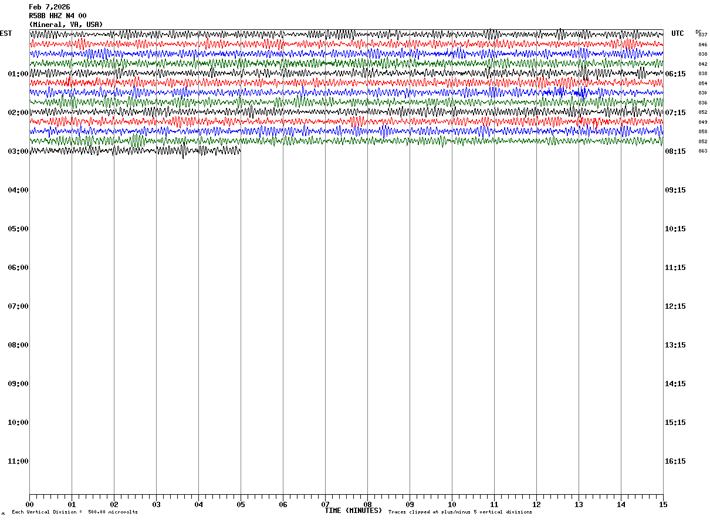Pick minute tick label "09" on time axis
This screenshot has width=710, height=520.
pyautogui.click(x=410, y=505)
